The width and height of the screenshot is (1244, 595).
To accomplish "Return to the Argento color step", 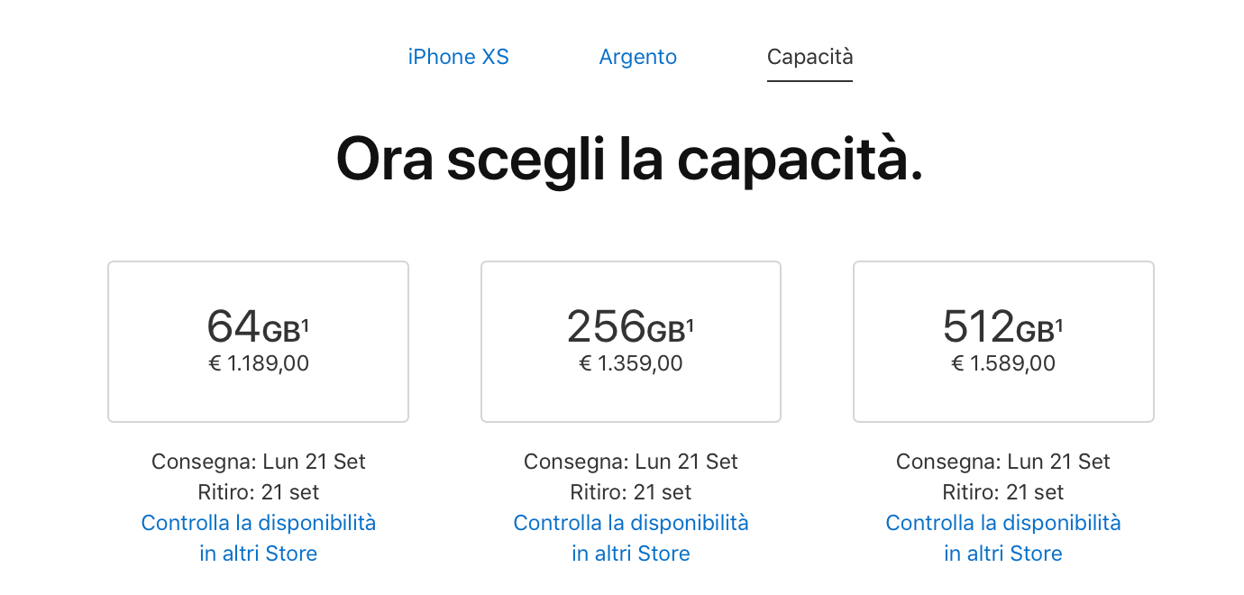I will click(637, 57).
